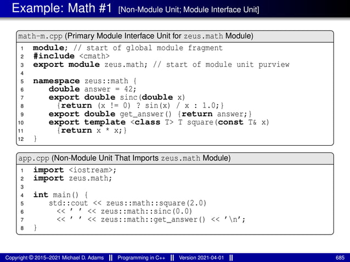Viewport: 350px width, 262px height.
Task: Click the closing brace on app.cpp line 8
Action: (35, 227)
